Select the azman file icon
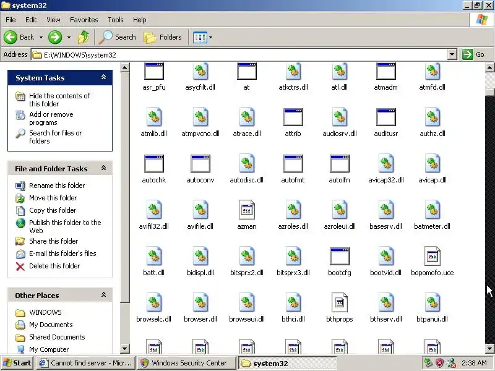 (x=246, y=210)
